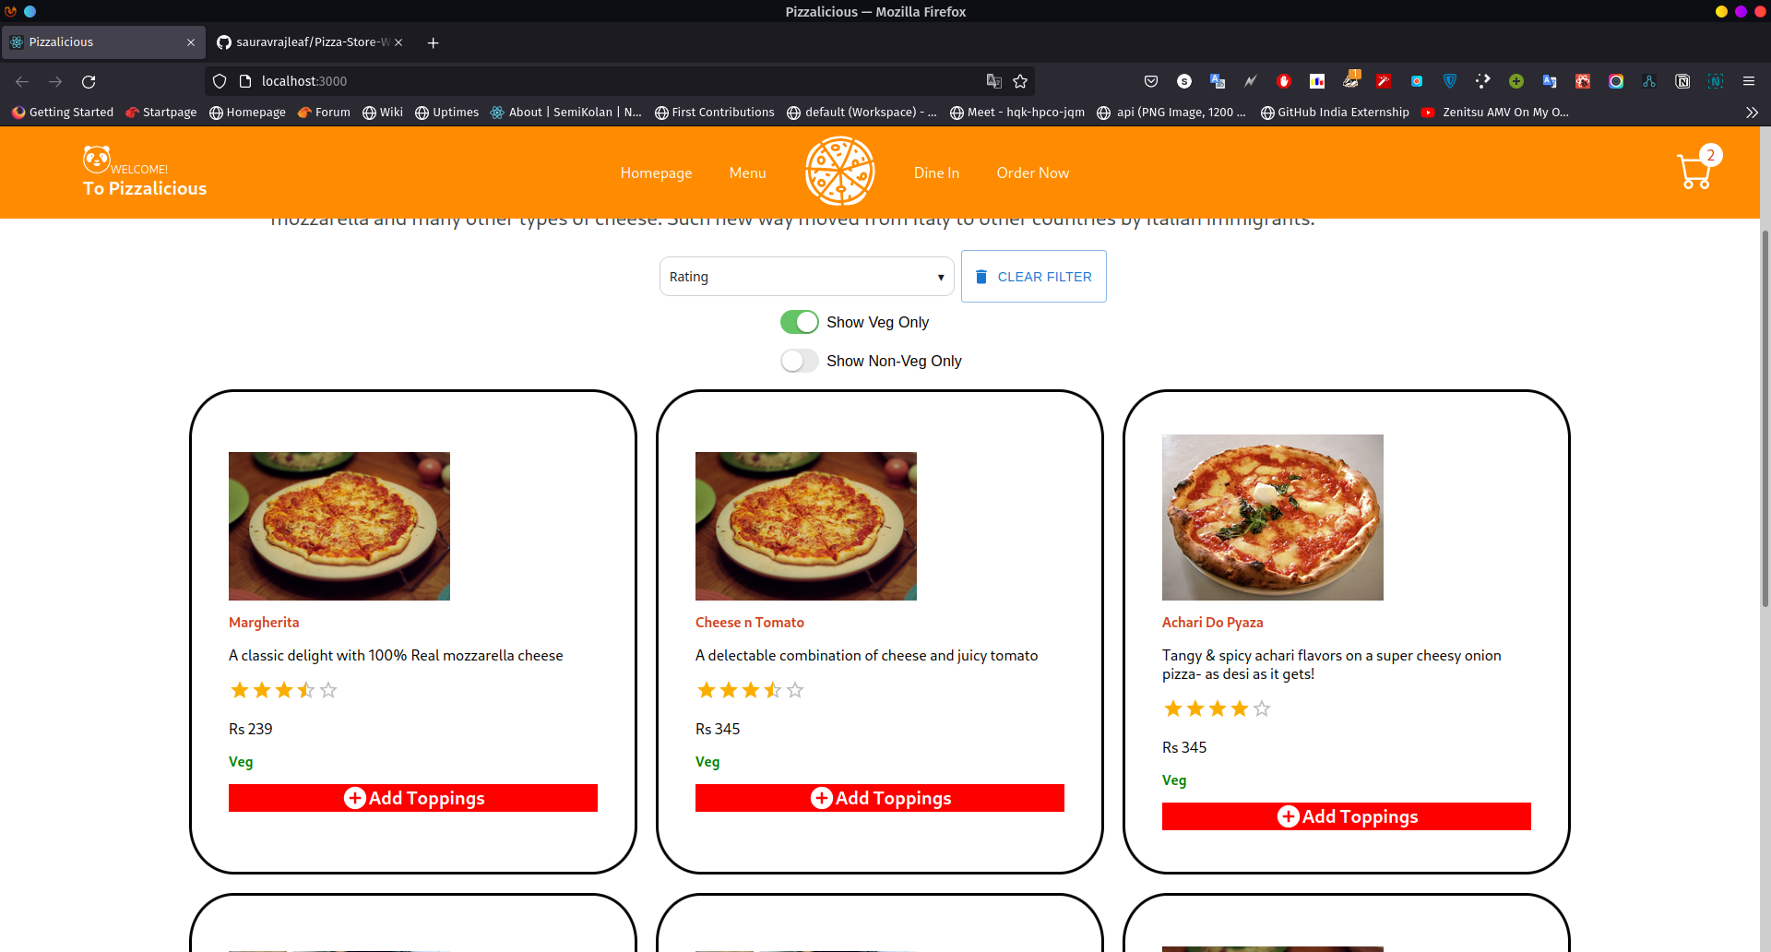This screenshot has height=952, width=1771.
Task: Reload the page with the refresh icon
Action: pyautogui.click(x=89, y=81)
